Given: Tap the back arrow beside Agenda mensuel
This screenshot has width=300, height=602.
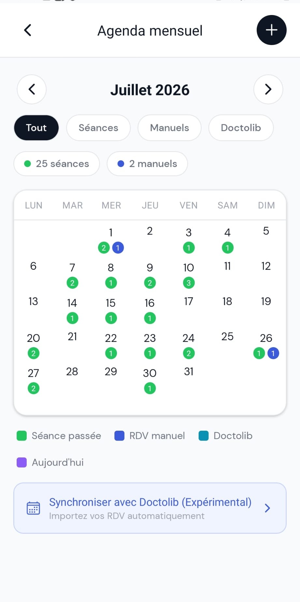Looking at the screenshot, I should pos(28,30).
